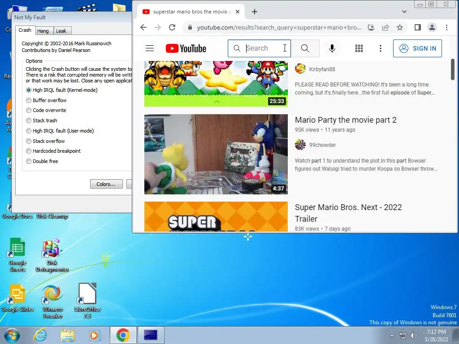Screen dimensions: 459x344
Task: Open a new Chrome tab
Action: (x=255, y=12)
